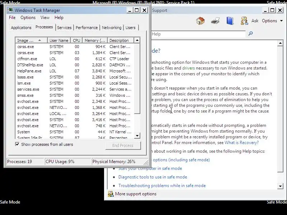This screenshot has width=287, height=215.
Task: Select csrss.exe using 1,384 K
Action: tap(75, 53)
